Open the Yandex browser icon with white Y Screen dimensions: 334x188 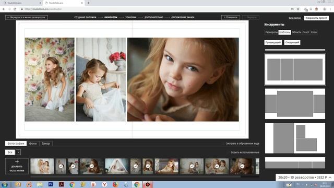point(104,184)
